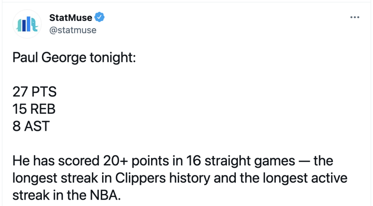The height and width of the screenshot is (206, 373).
Task: Click the blue verified badge
Action: point(100,17)
